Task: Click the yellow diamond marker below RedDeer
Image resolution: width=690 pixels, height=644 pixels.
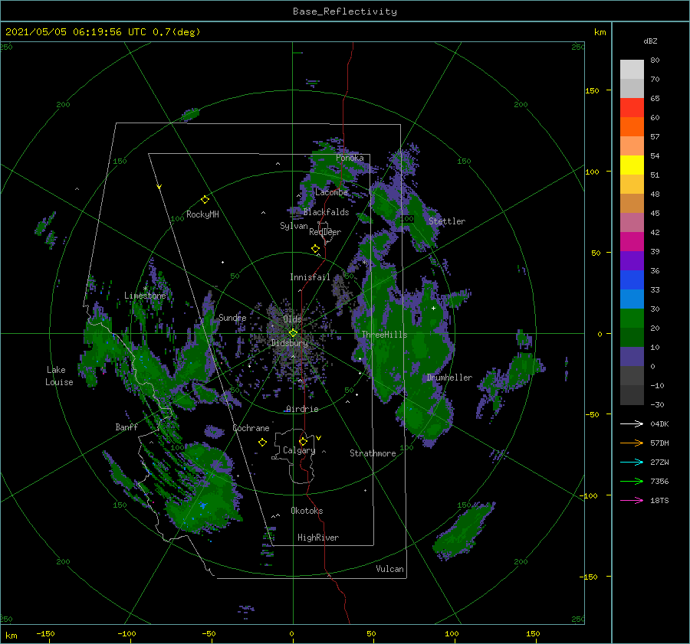Action: click(x=315, y=249)
